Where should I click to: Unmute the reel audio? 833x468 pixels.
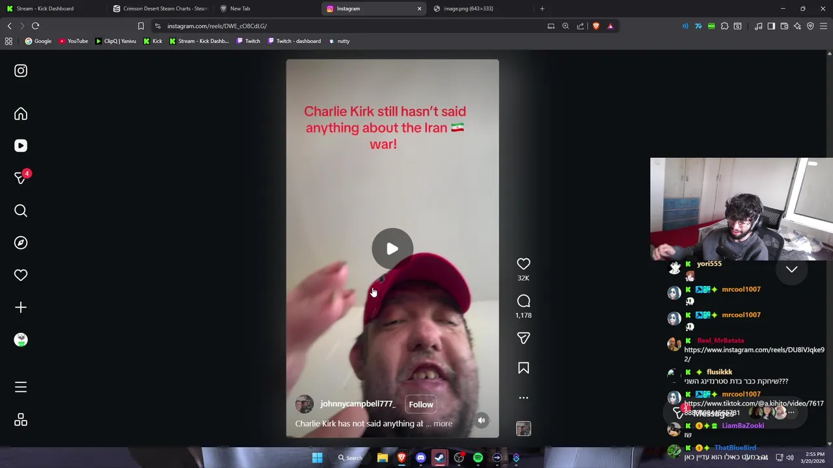click(482, 421)
